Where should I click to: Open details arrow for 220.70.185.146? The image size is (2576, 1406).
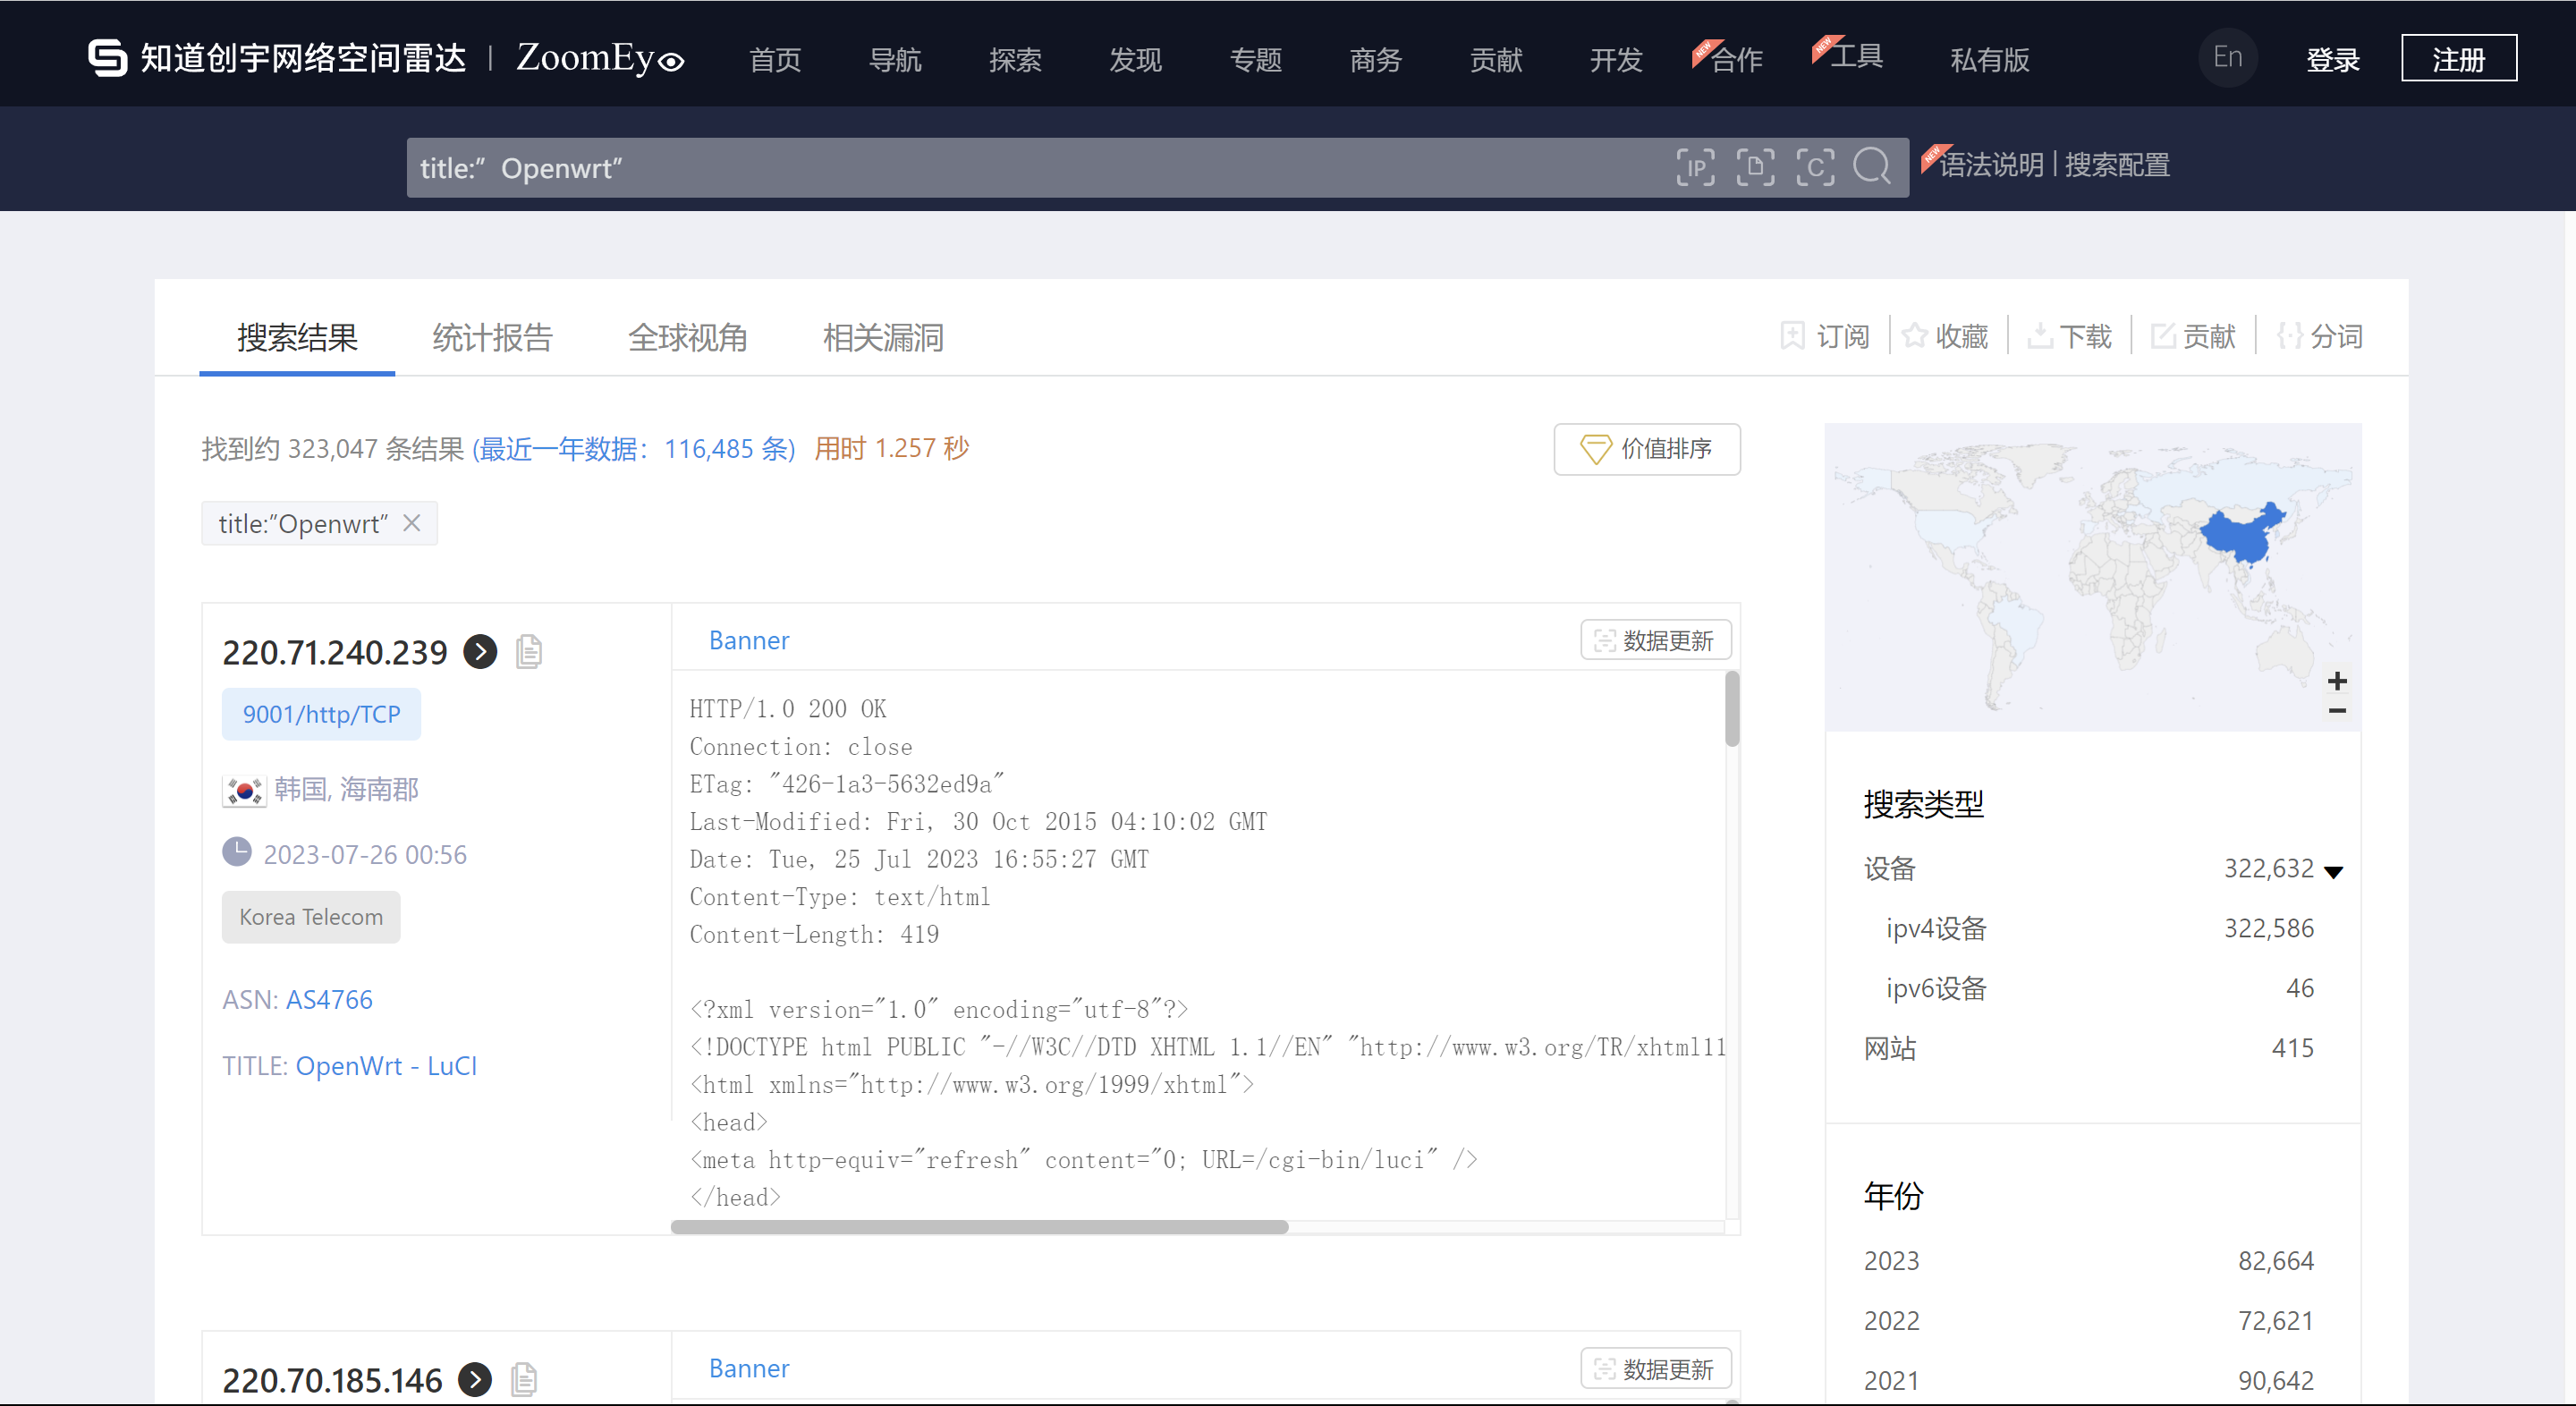point(475,1380)
